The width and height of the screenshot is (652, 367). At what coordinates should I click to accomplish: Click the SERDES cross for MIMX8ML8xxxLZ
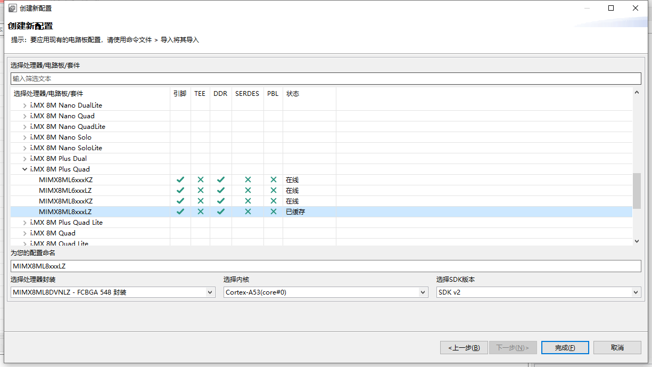248,212
